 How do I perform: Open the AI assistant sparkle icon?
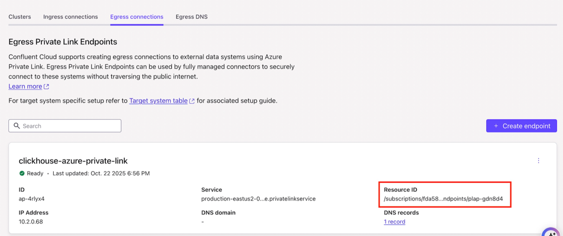click(x=551, y=232)
